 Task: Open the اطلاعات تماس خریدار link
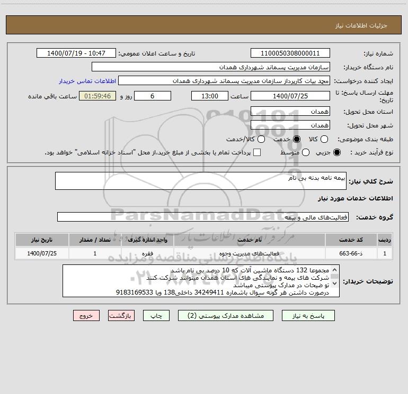[x=87, y=81]
